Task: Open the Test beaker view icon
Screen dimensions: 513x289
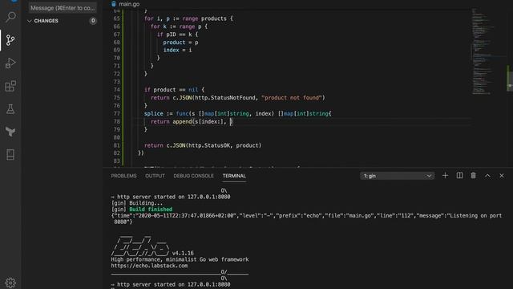Action: (10, 109)
